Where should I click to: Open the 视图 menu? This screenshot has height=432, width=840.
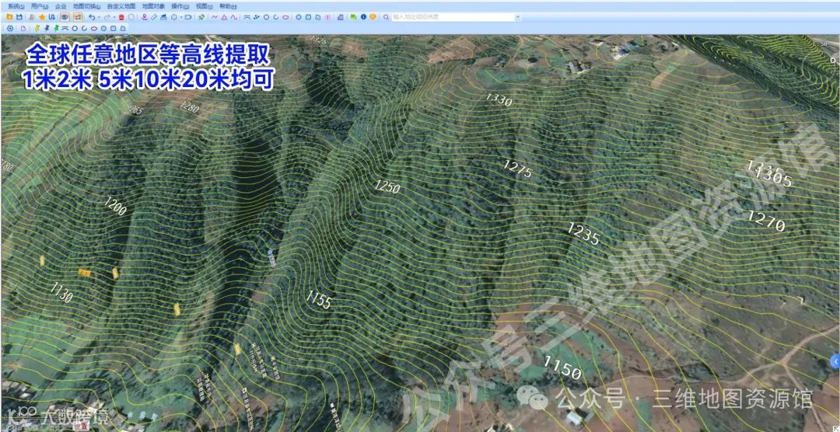[204, 6]
